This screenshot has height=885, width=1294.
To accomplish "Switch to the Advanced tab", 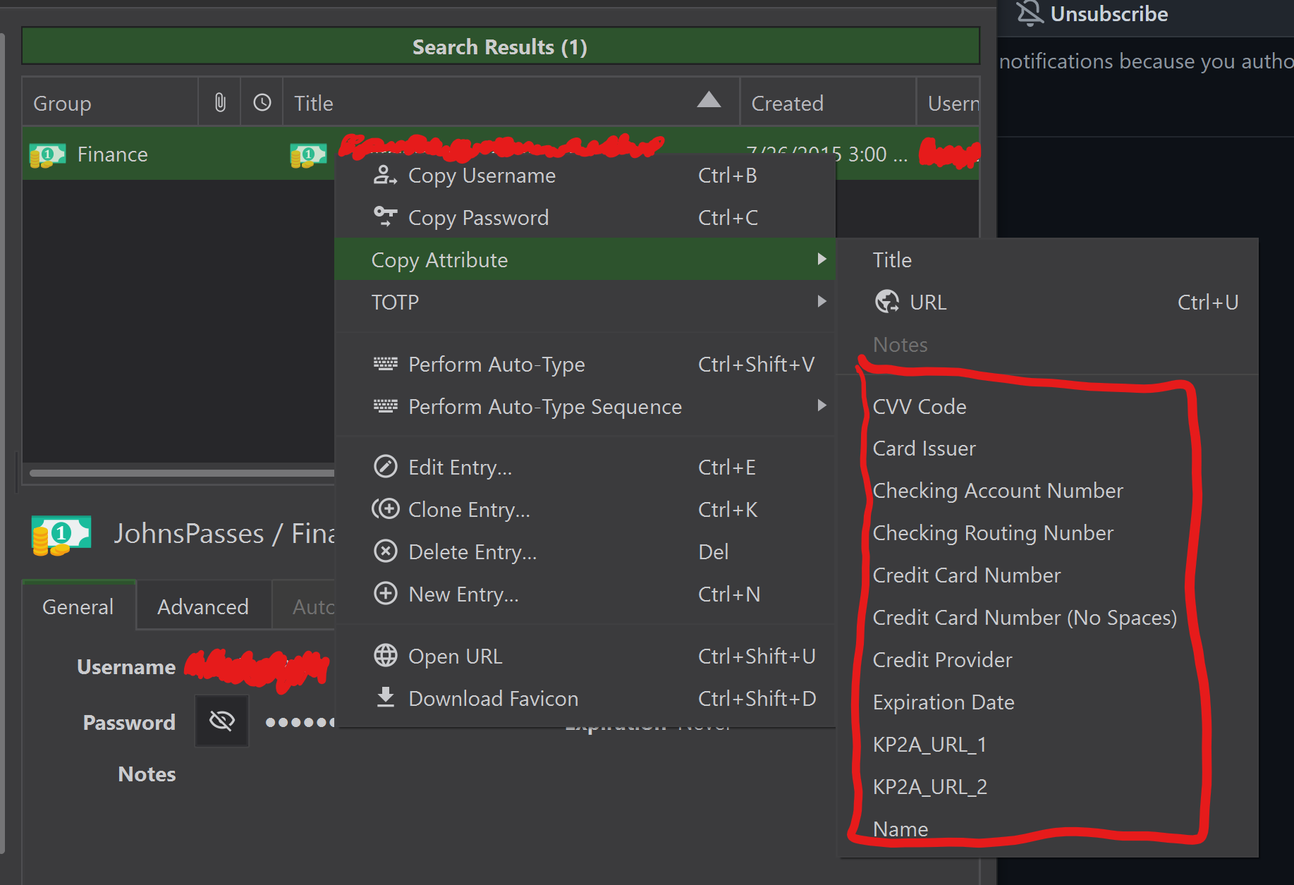I will [x=202, y=606].
